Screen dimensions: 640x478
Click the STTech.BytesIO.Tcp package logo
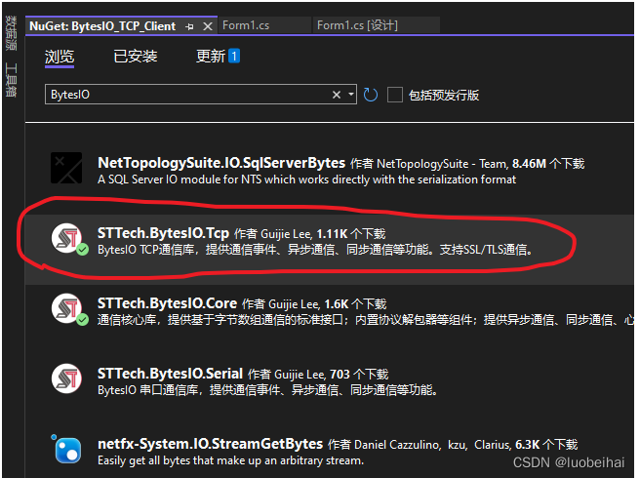click(66, 238)
